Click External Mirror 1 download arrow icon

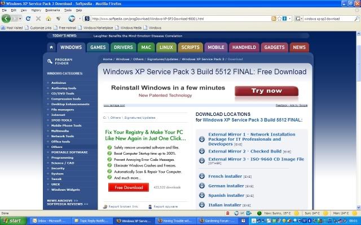tap(202, 139)
